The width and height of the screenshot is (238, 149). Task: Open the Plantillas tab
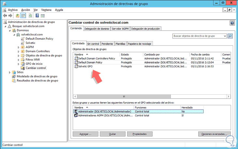120,44
